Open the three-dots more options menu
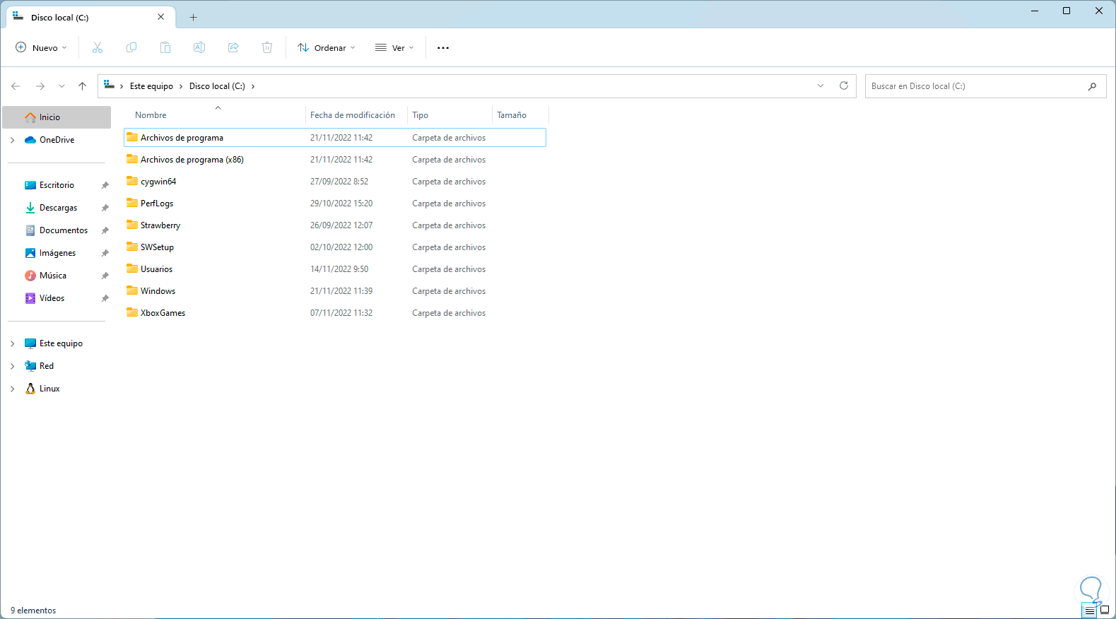 [x=443, y=48]
